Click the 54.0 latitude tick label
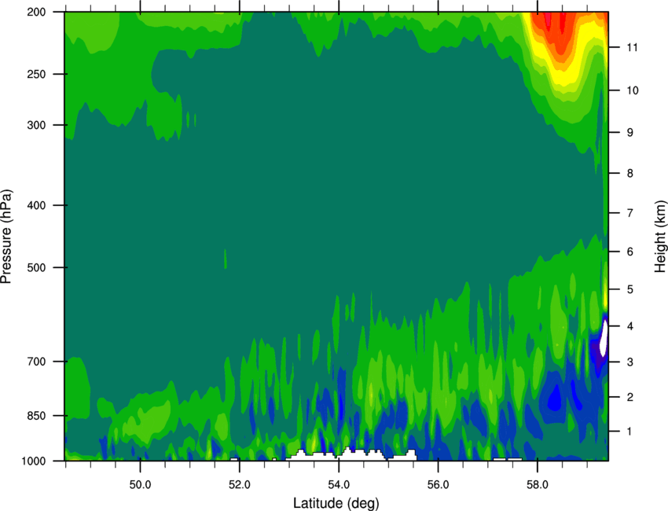Viewport: 668px width, 511px height. point(340,485)
